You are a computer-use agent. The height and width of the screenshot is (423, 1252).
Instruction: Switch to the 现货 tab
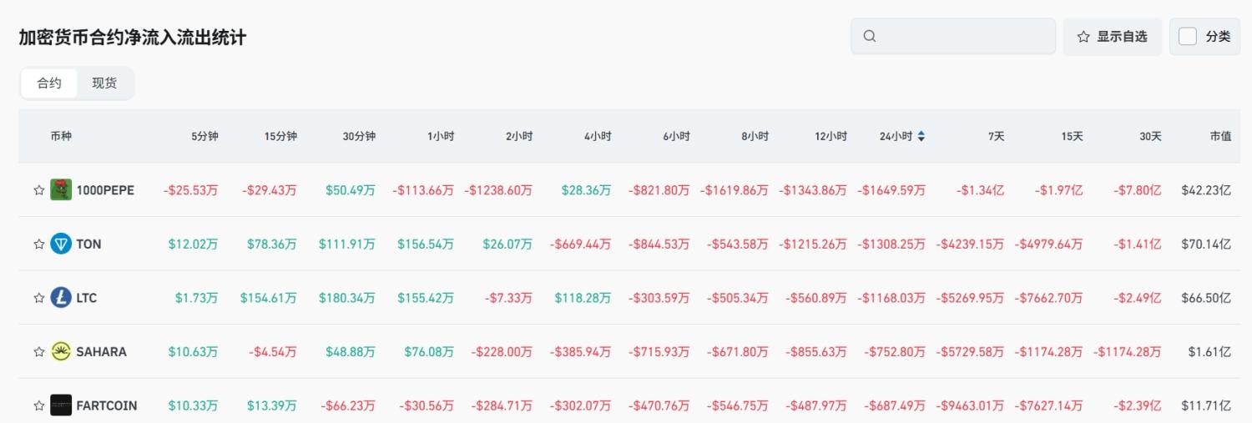click(104, 83)
